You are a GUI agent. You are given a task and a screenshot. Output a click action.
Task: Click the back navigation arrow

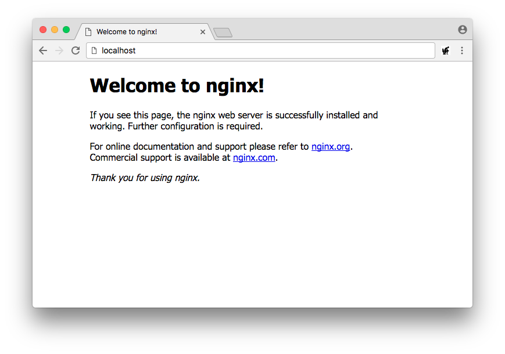tap(43, 50)
